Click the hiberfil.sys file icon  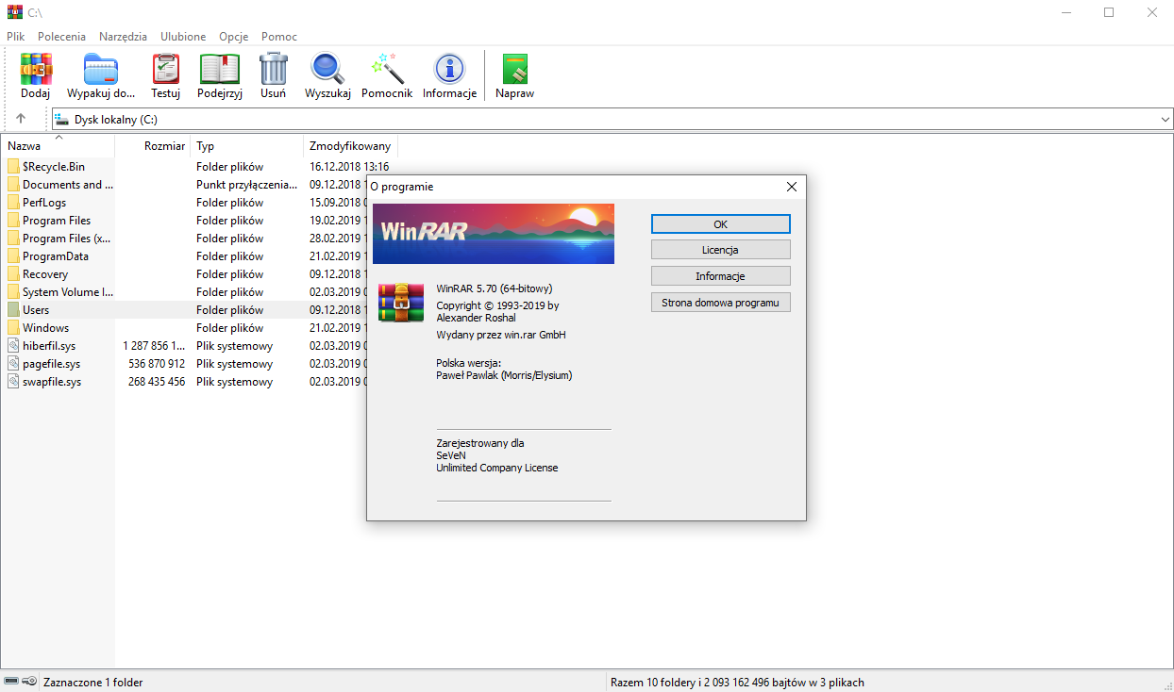(x=13, y=346)
